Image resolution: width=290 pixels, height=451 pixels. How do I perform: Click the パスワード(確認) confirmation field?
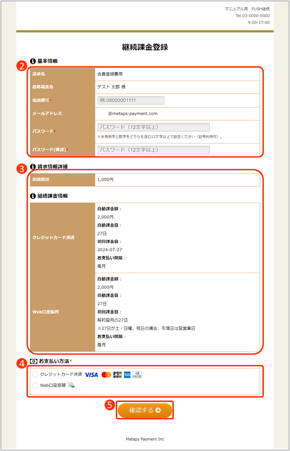(x=153, y=150)
